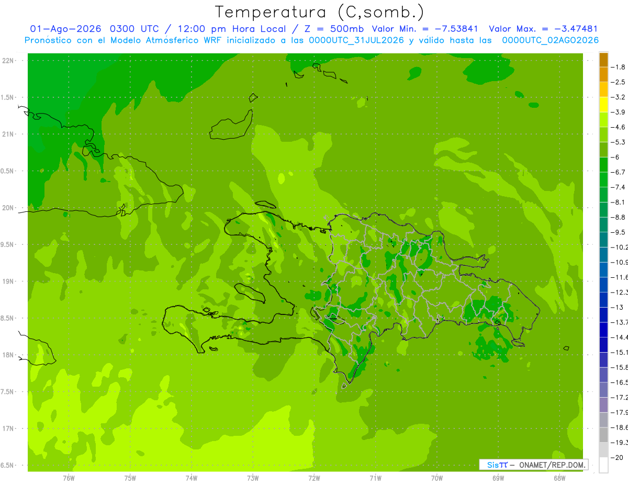Viewport: 628px width, 485px height.
Task: Click the '68W' longitude axis label
Action: point(559,478)
